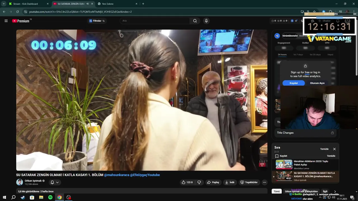Screen dimensions: 358x201
Task: Save the queue using the Kaydet bookmark icon
Action: tap(277, 156)
